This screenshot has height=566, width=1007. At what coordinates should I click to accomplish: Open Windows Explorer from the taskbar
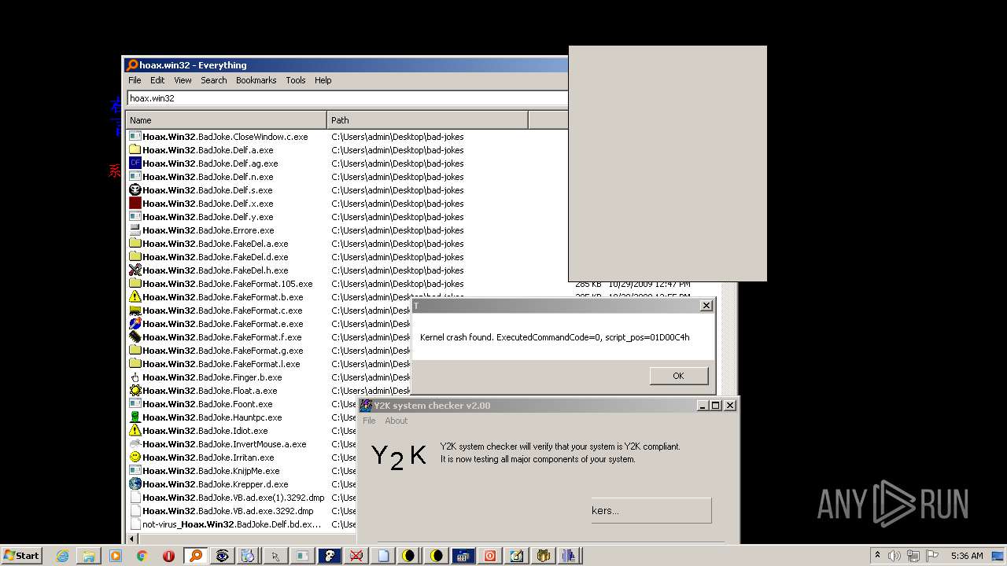tap(89, 556)
